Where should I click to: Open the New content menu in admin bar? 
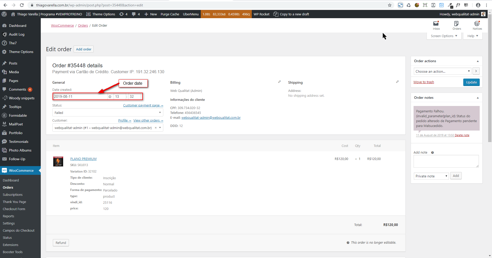(150, 14)
